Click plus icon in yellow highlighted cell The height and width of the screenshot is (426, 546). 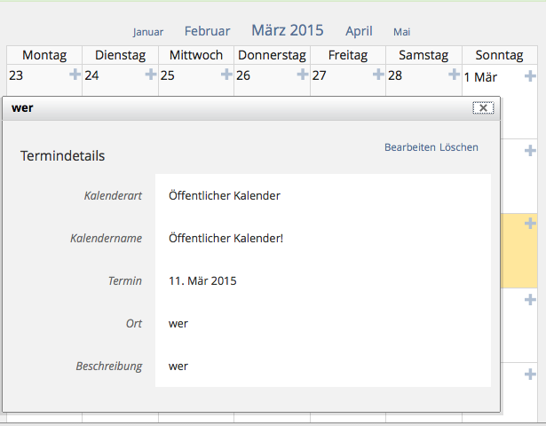(x=531, y=224)
